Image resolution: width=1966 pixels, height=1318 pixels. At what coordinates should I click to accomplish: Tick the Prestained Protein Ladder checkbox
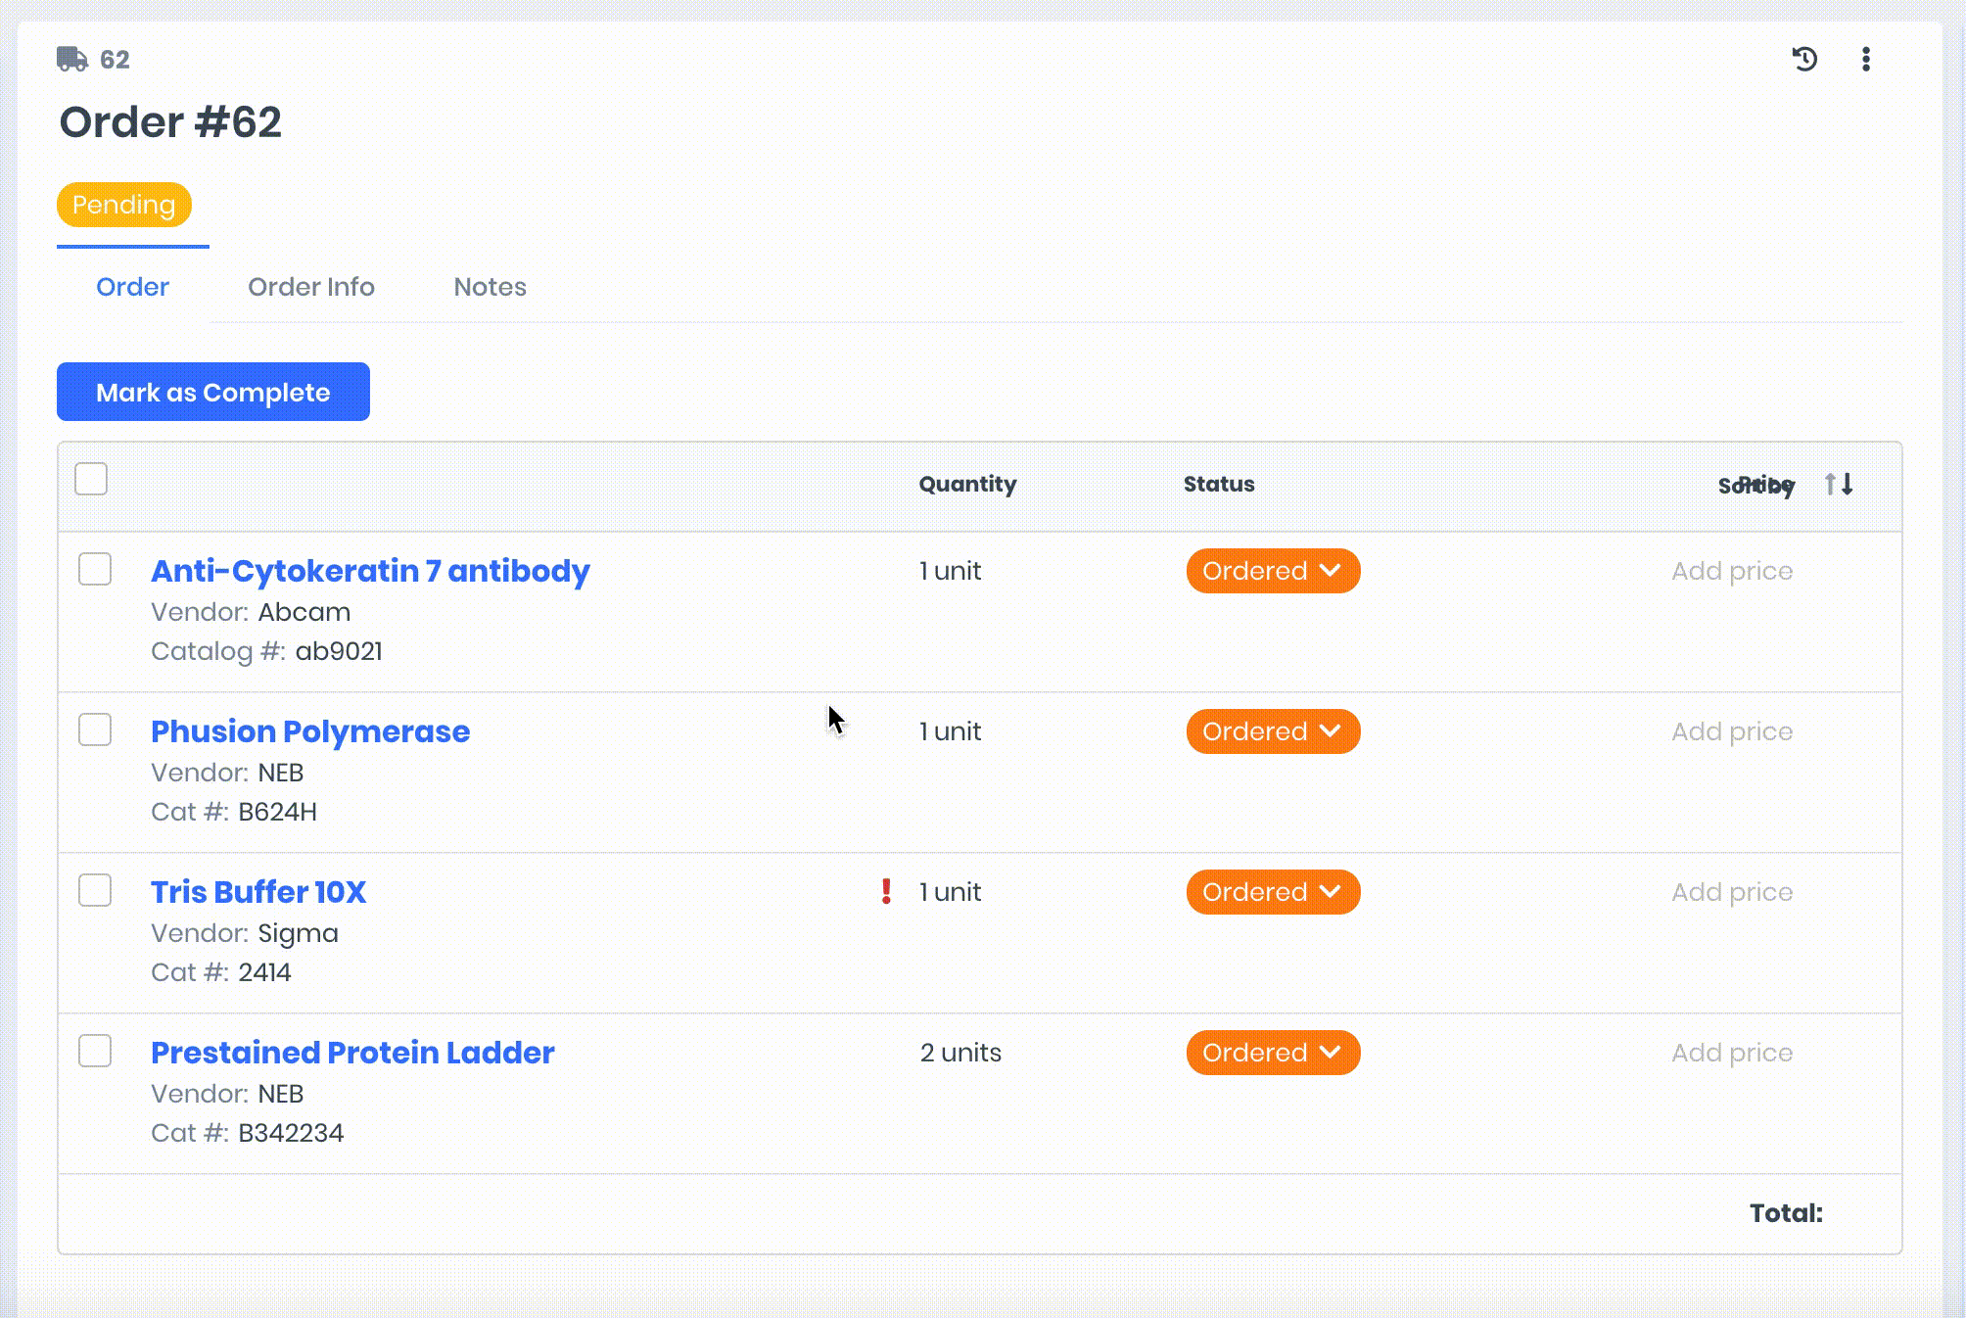[x=95, y=1051]
